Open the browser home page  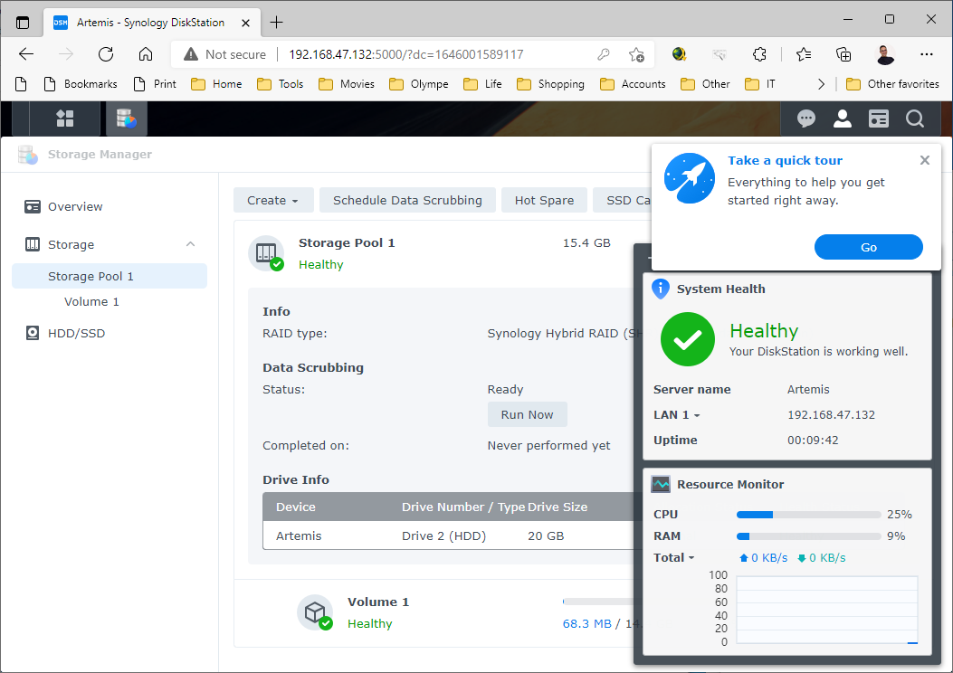pos(146,54)
